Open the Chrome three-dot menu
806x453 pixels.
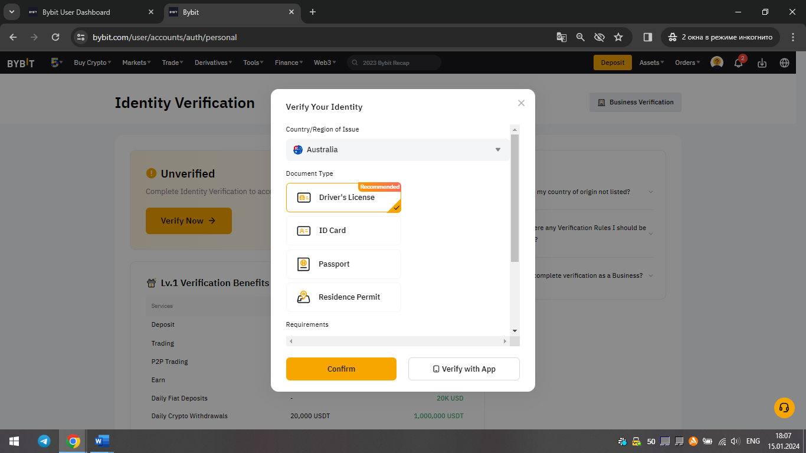pos(793,37)
